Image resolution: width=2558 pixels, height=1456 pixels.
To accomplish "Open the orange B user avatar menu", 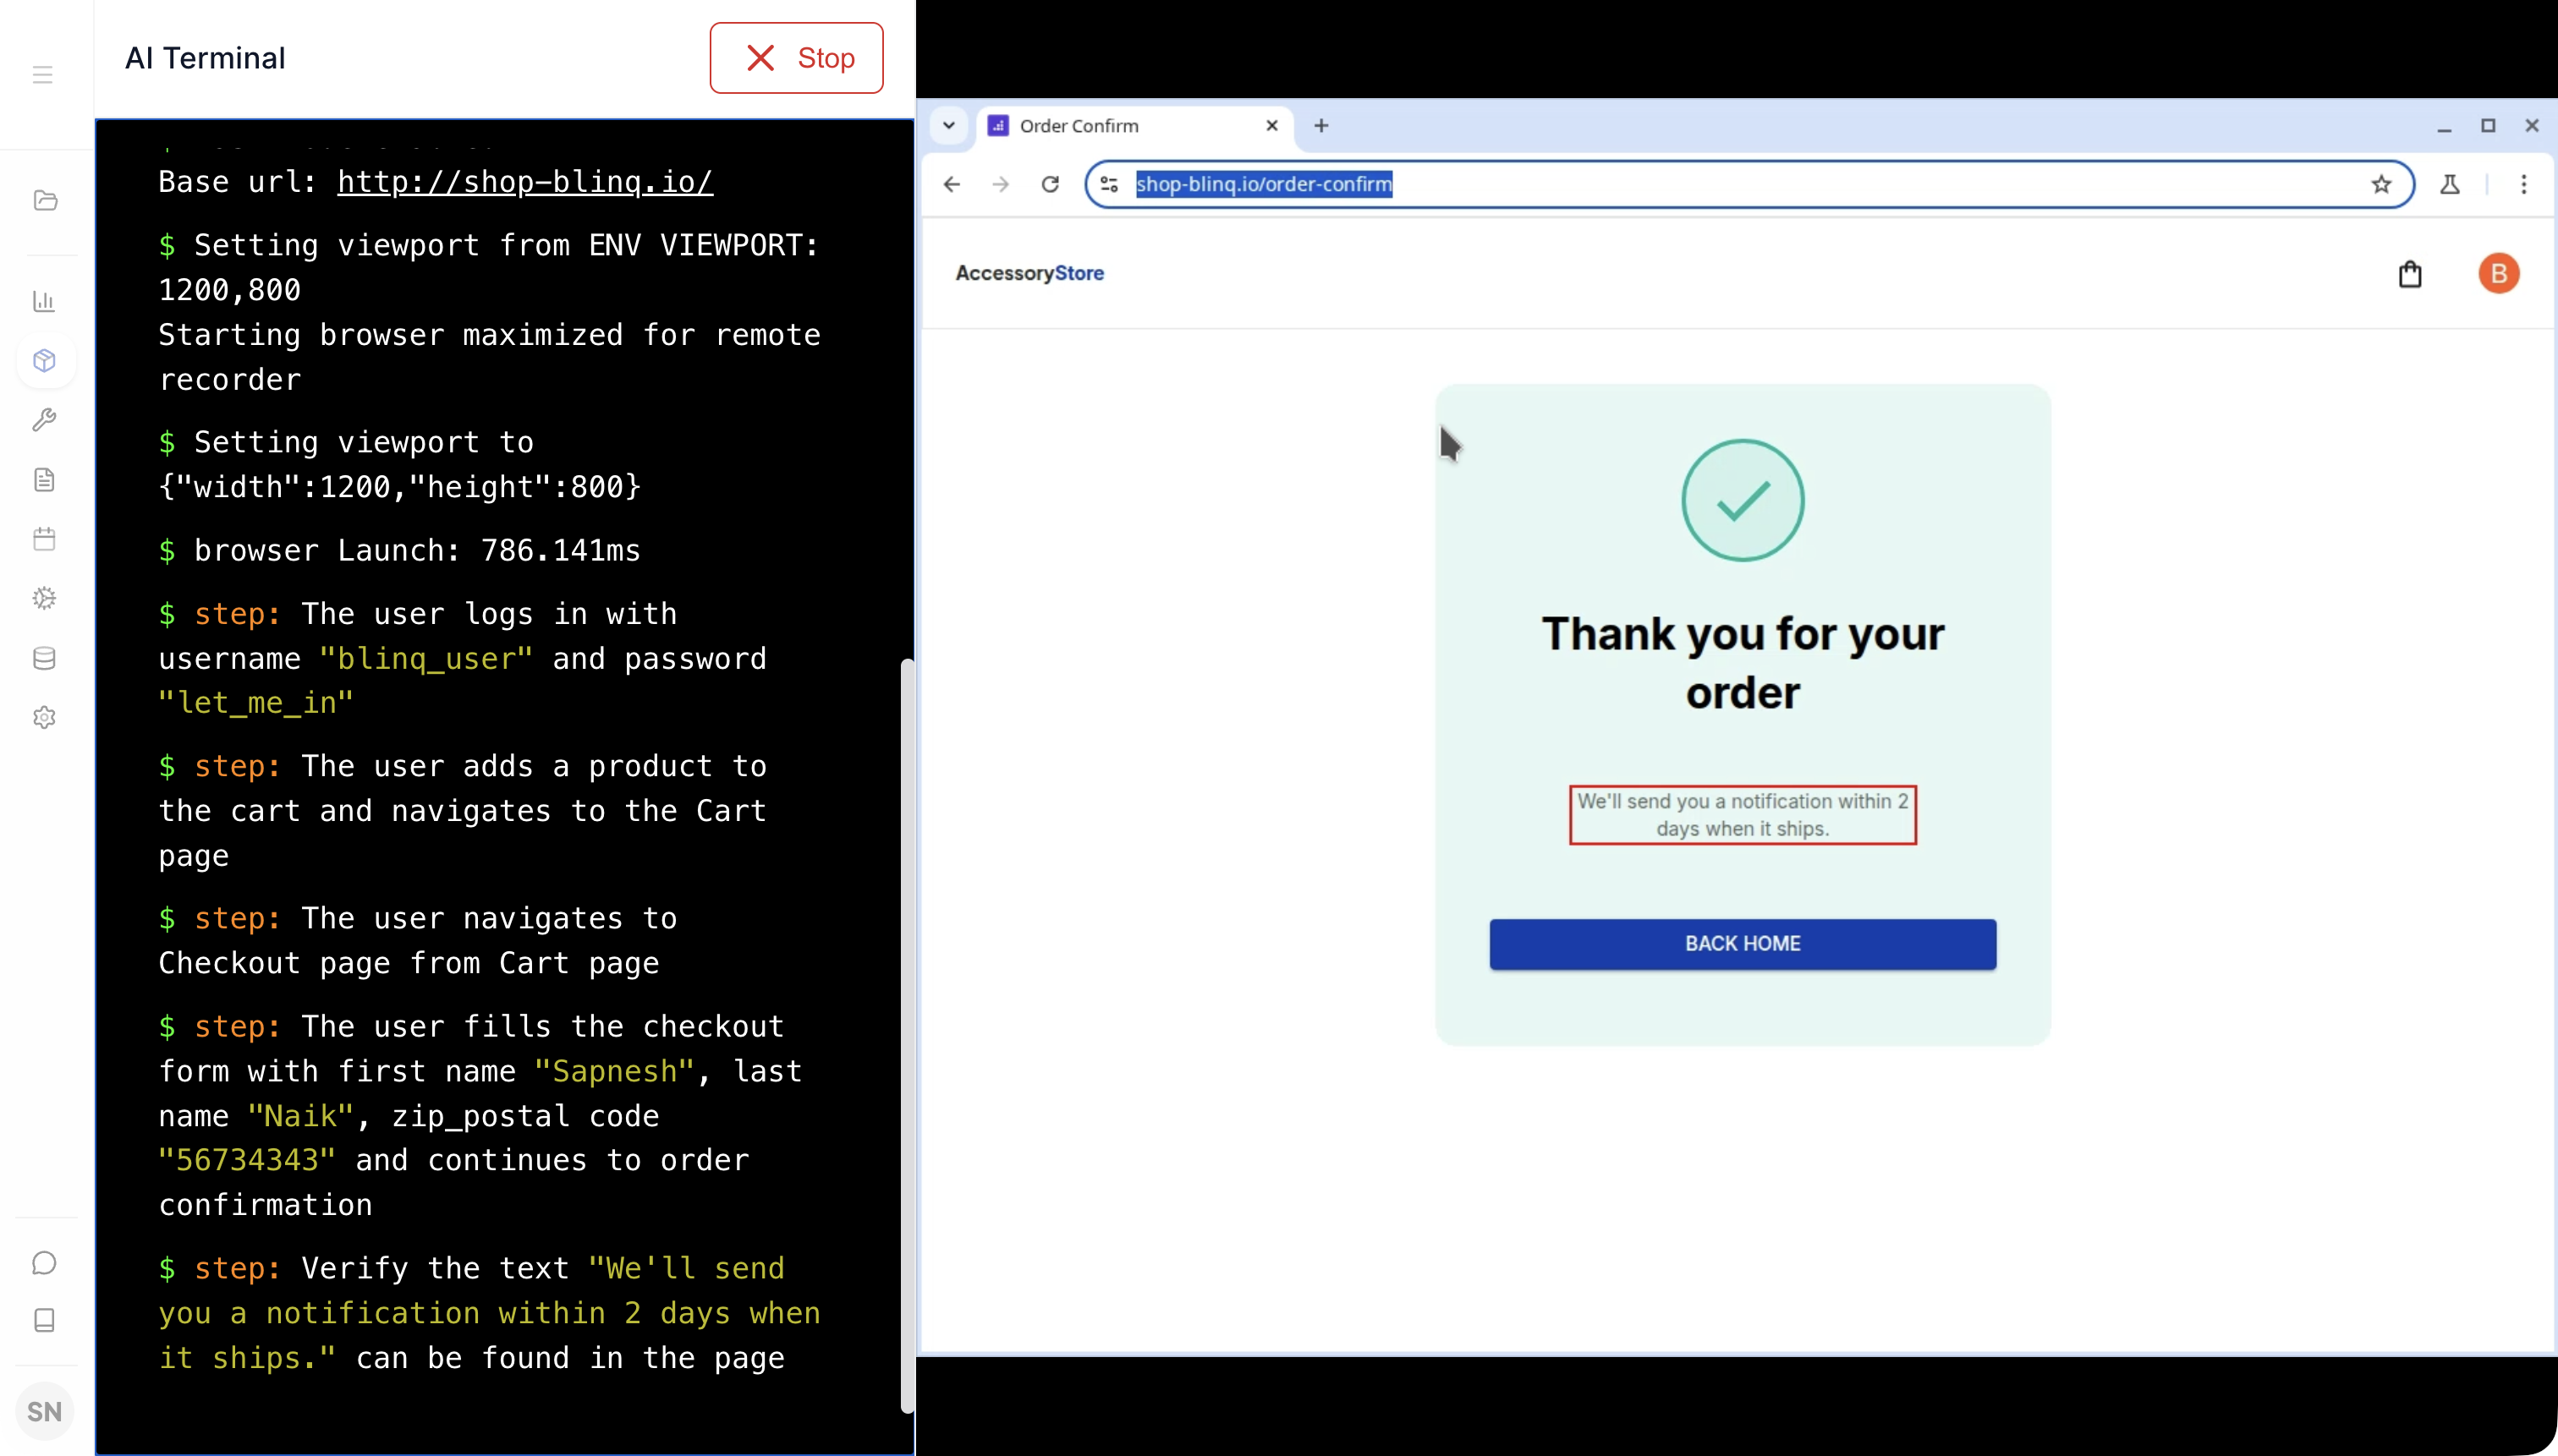I will click(2498, 274).
